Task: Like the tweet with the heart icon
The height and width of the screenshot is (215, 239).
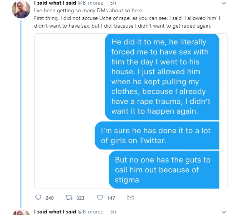Action: tap(100, 198)
